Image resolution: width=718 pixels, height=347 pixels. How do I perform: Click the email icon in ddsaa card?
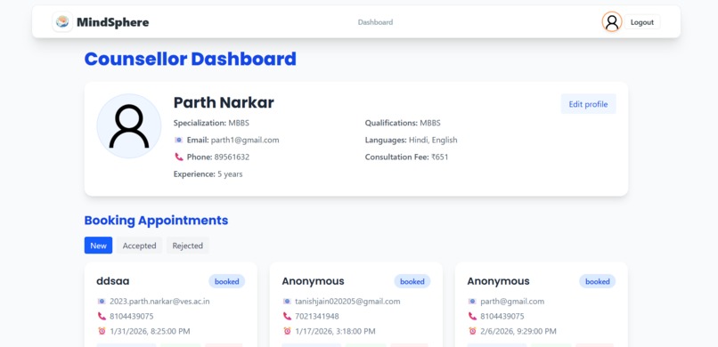pyautogui.click(x=102, y=302)
